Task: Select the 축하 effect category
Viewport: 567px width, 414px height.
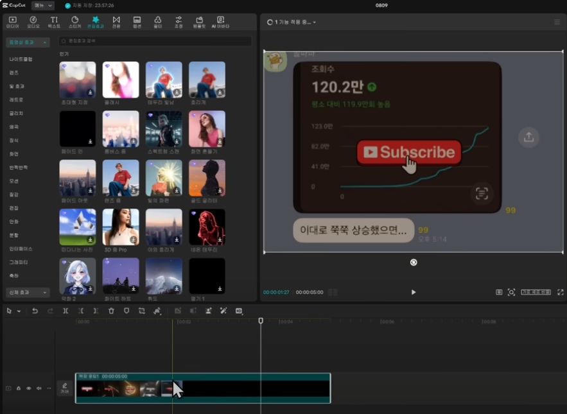Action: [13, 275]
